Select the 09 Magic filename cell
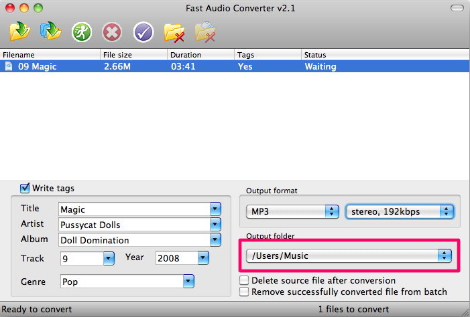 (37, 66)
